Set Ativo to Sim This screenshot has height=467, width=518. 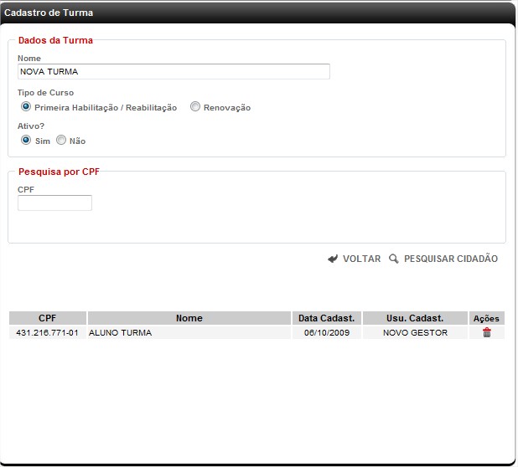26,141
